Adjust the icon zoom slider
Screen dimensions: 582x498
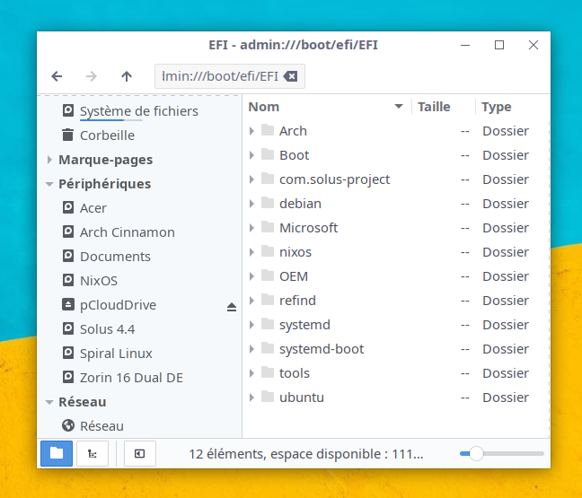click(x=477, y=454)
